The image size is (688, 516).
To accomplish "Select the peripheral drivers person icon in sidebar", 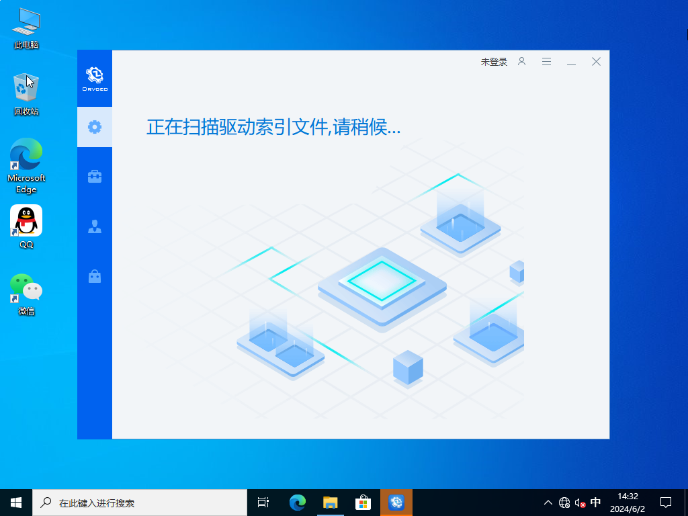I will click(94, 226).
